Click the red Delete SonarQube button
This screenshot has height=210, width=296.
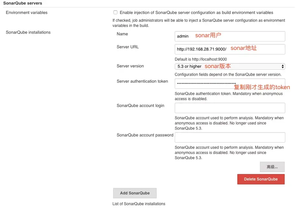(261, 179)
